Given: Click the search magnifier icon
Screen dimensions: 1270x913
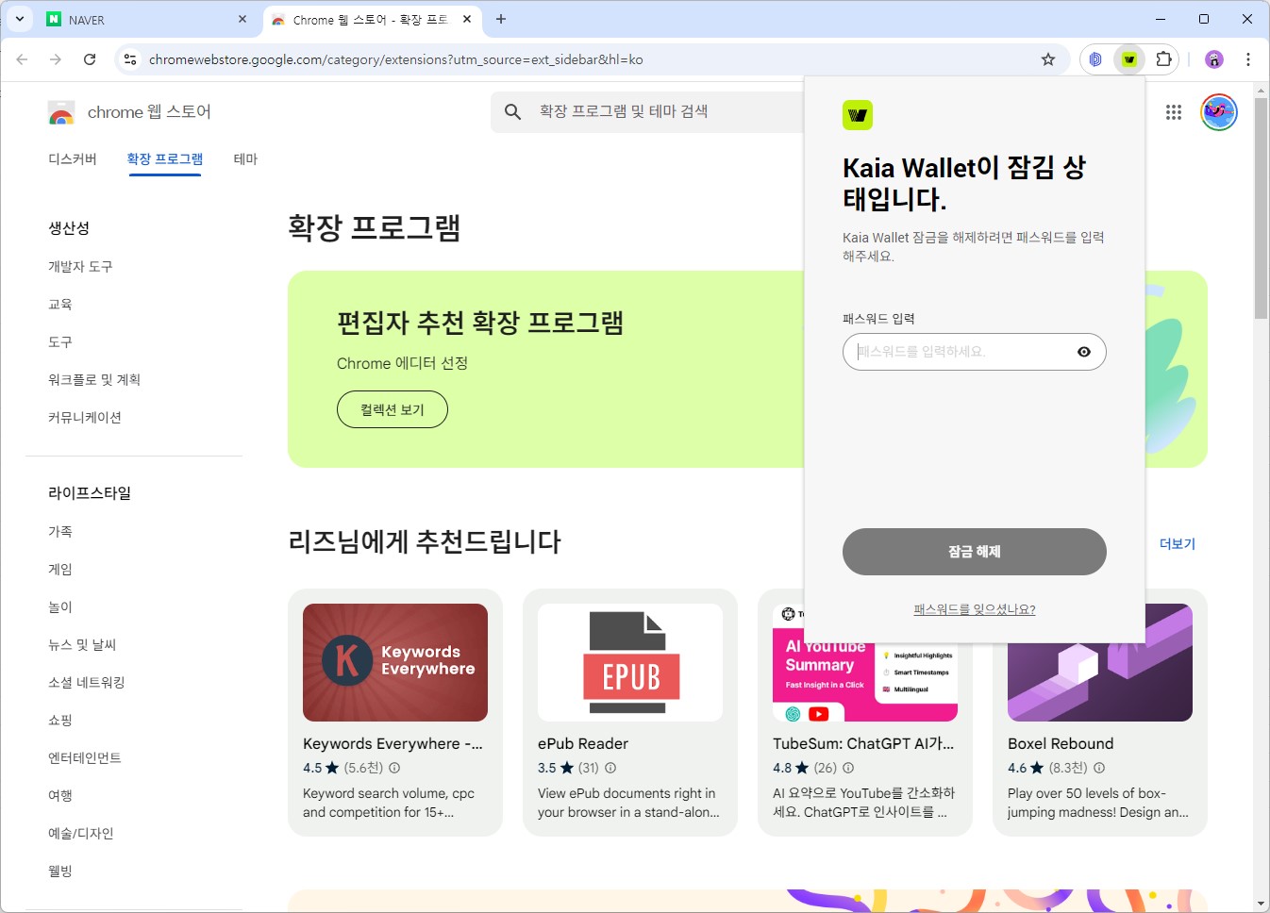Looking at the screenshot, I should (512, 111).
